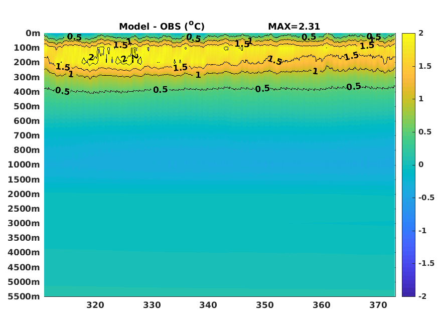Image resolution: width=439 pixels, height=329 pixels.
Task: Click the 'MAX=2.31' annotation text
Action: click(294, 27)
